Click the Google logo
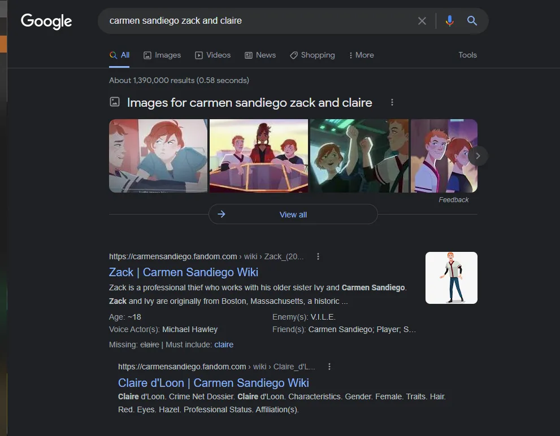 [x=46, y=21]
